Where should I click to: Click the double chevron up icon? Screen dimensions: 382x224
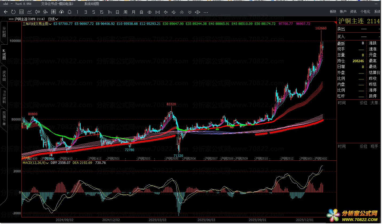point(182,12)
